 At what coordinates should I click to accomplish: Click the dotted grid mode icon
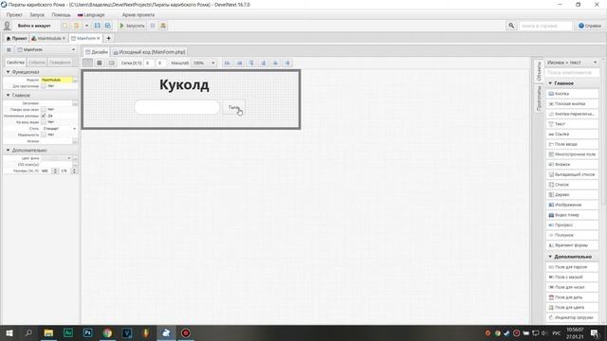tap(100, 63)
